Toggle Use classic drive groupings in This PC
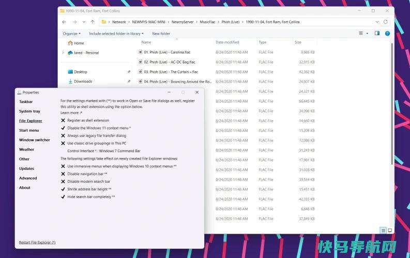 coord(94,143)
